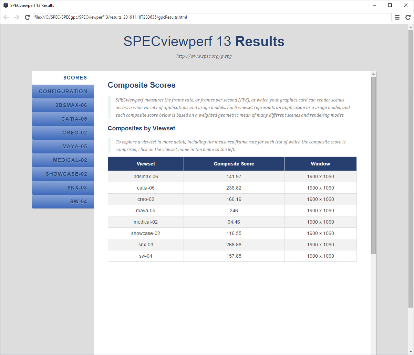The height and width of the screenshot is (355, 414).
Task: Reload the page with the left refresh icon
Action: tap(27, 17)
